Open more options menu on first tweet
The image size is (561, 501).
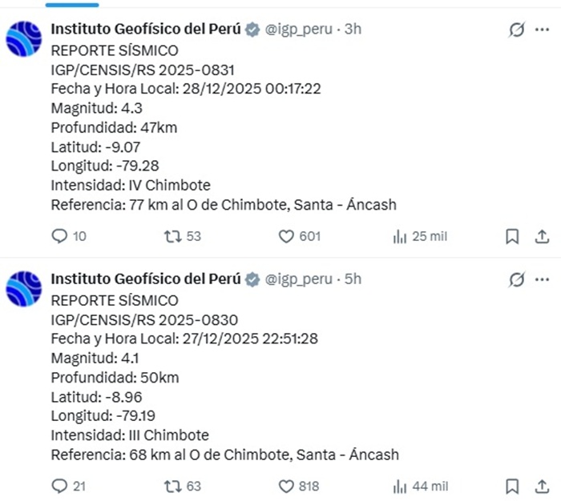542,30
